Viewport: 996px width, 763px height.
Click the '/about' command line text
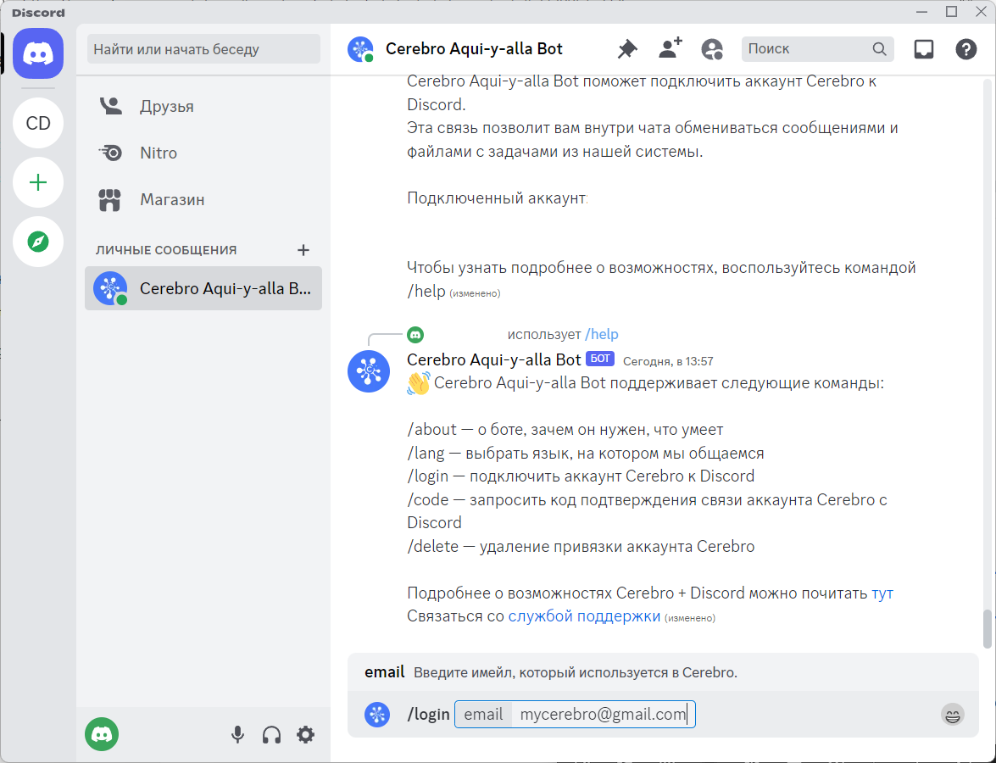(x=565, y=430)
